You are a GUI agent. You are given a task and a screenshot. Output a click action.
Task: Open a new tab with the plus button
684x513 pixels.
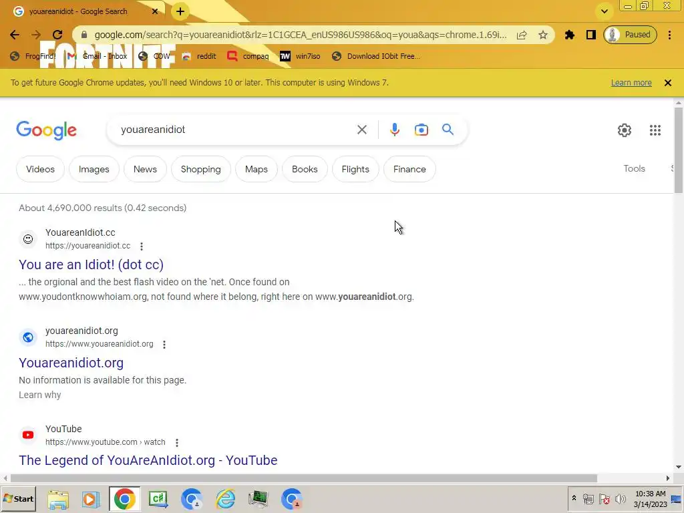[x=180, y=12]
